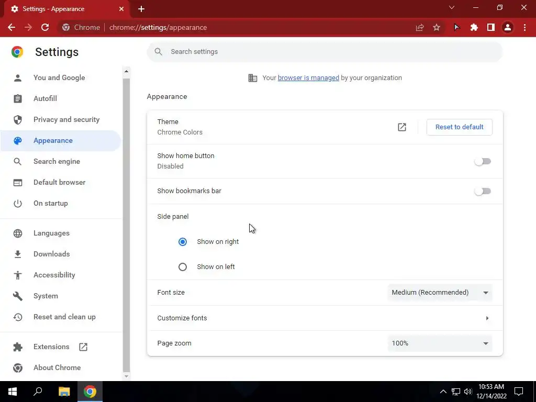
Task: Turn on Show bookmarks bar toggle
Action: (483, 191)
